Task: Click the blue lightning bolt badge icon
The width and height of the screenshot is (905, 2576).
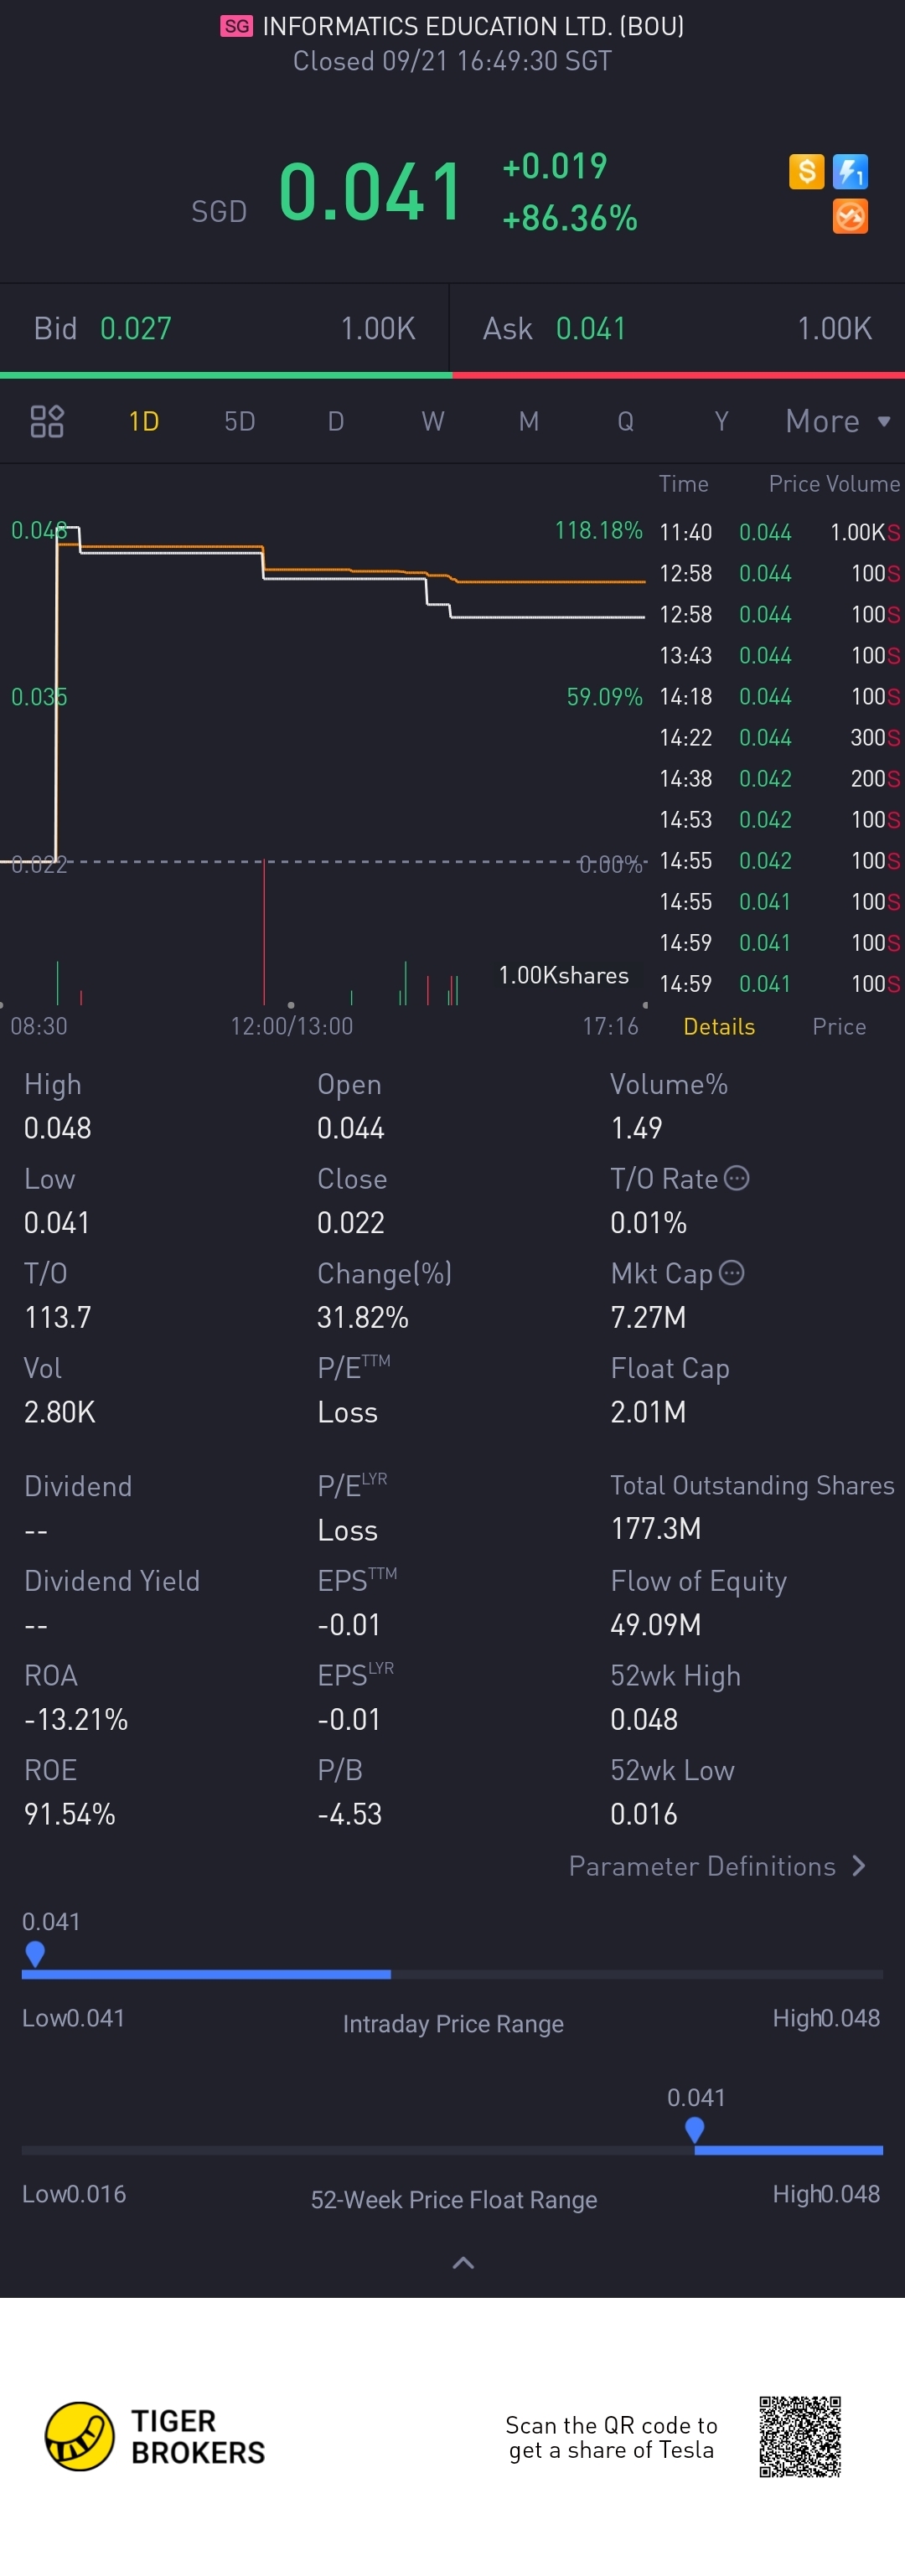Action: click(850, 172)
